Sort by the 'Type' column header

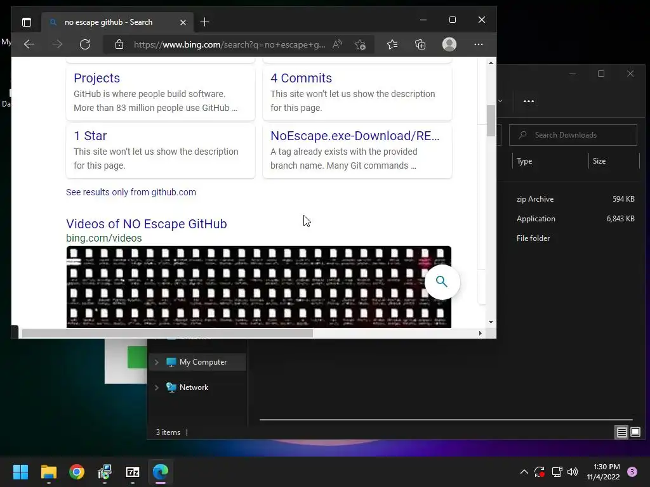[x=524, y=161]
